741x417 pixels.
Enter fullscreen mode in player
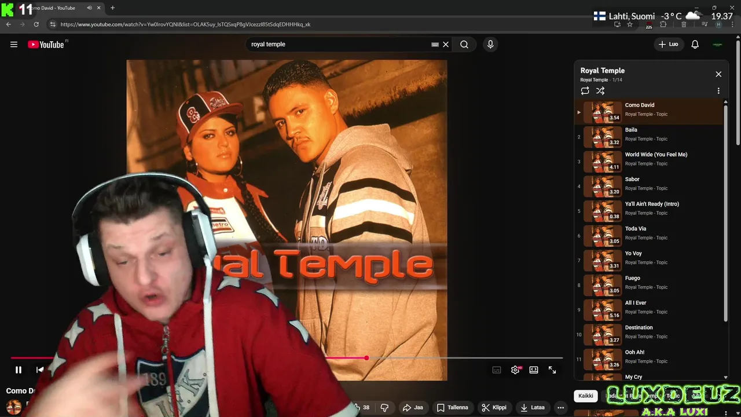coord(552,370)
